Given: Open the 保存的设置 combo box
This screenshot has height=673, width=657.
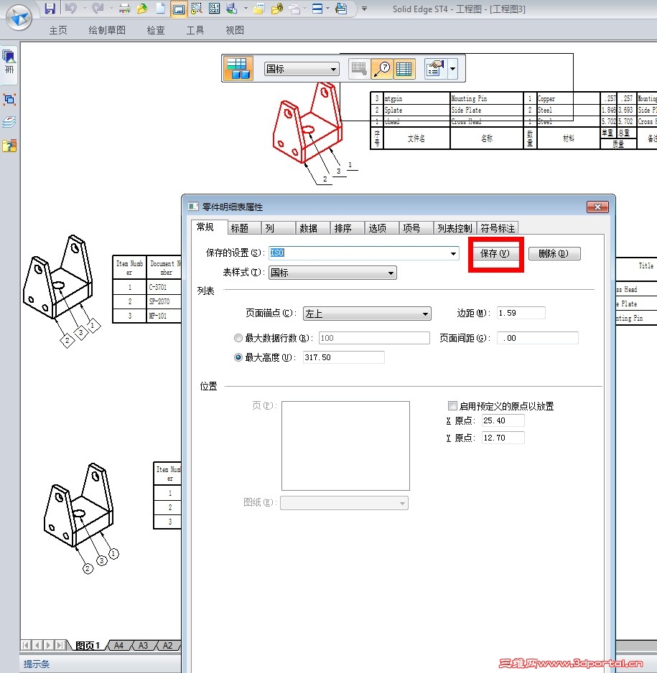Looking at the screenshot, I should pyautogui.click(x=364, y=253).
